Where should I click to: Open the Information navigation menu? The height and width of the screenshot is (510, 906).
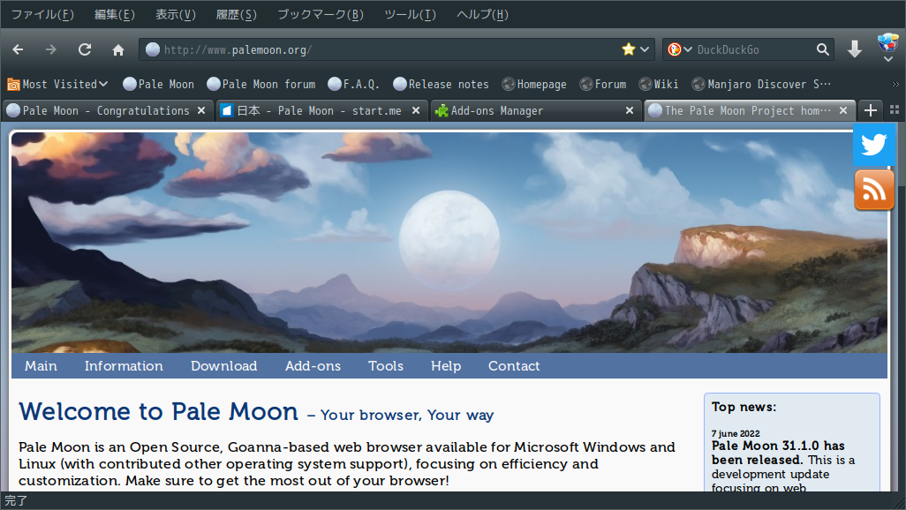[x=124, y=366]
